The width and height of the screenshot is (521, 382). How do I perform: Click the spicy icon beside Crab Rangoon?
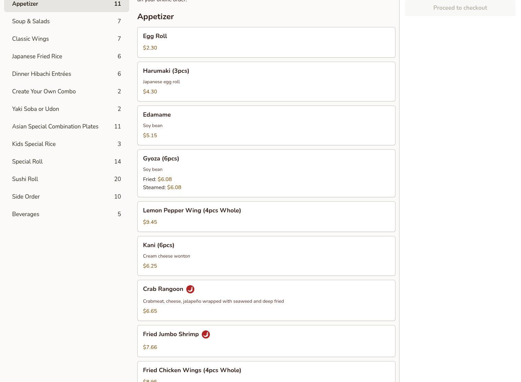tap(190, 289)
